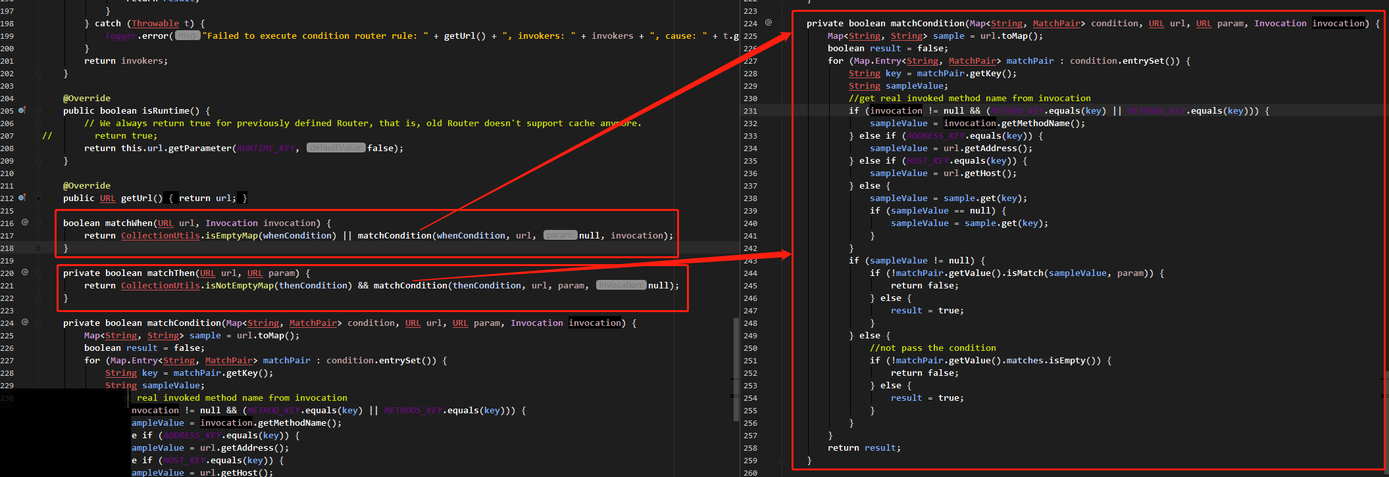Viewport: 1389px width, 477px height.
Task: Click the fold end marker at line 218
Action: (38, 248)
